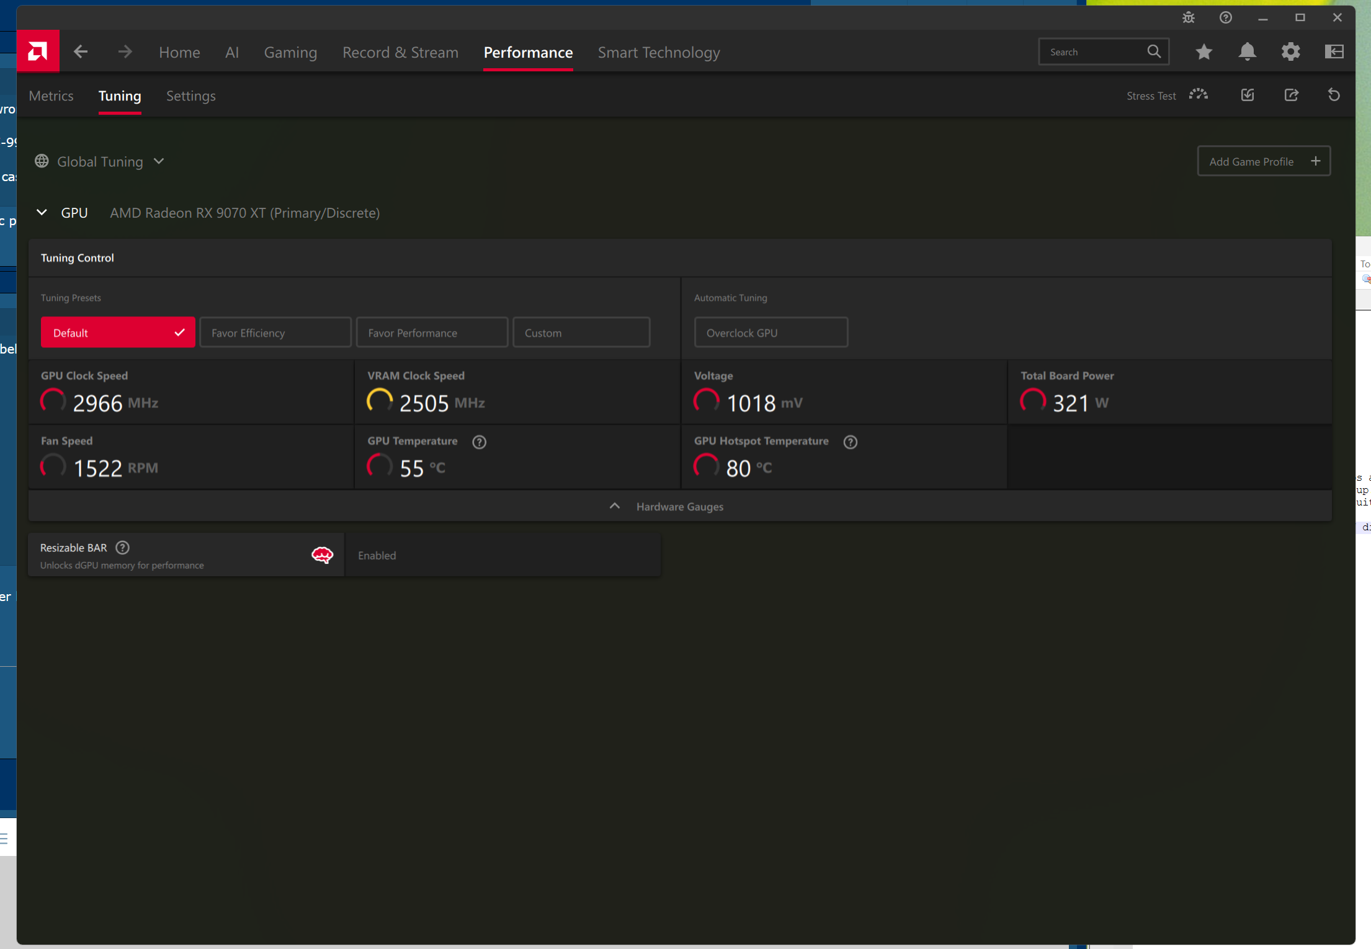Click the VRAM Clock Speed yellow gauge

pyautogui.click(x=380, y=401)
